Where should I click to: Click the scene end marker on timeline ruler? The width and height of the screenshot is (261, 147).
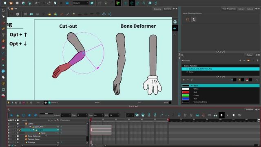coord(168,120)
